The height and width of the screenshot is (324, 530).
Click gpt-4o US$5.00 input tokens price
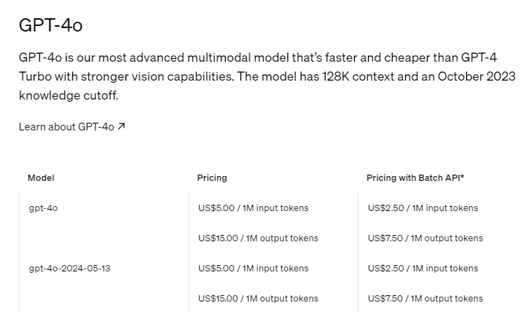coord(253,208)
